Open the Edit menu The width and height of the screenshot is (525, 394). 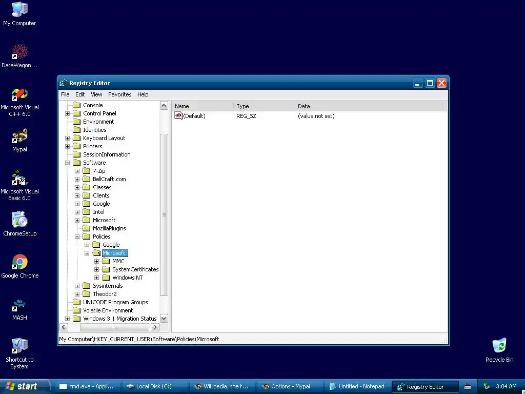coord(80,94)
